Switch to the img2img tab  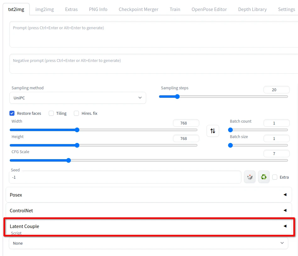pyautogui.click(x=44, y=9)
